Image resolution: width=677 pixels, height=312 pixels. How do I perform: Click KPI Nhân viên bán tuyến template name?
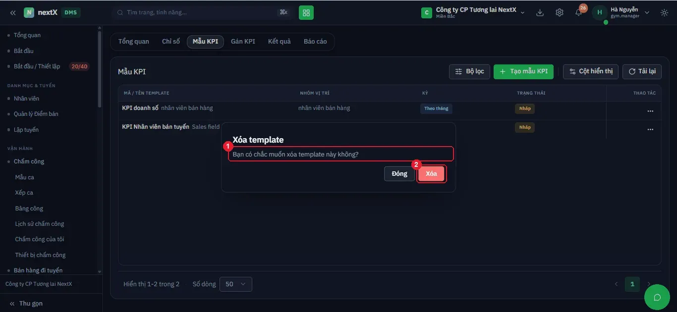tap(156, 127)
